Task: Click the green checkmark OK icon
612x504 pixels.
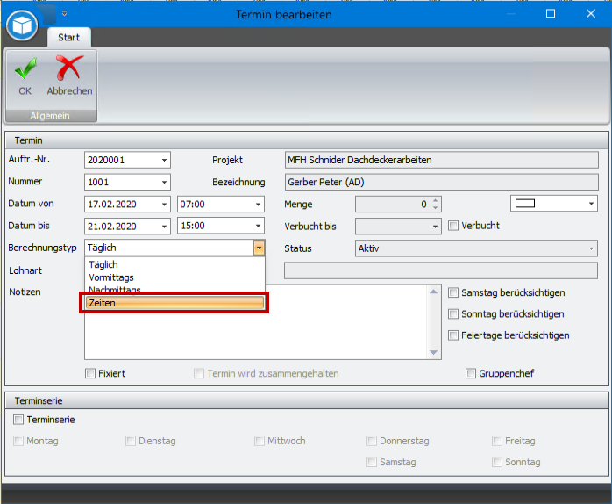Action: coord(25,68)
